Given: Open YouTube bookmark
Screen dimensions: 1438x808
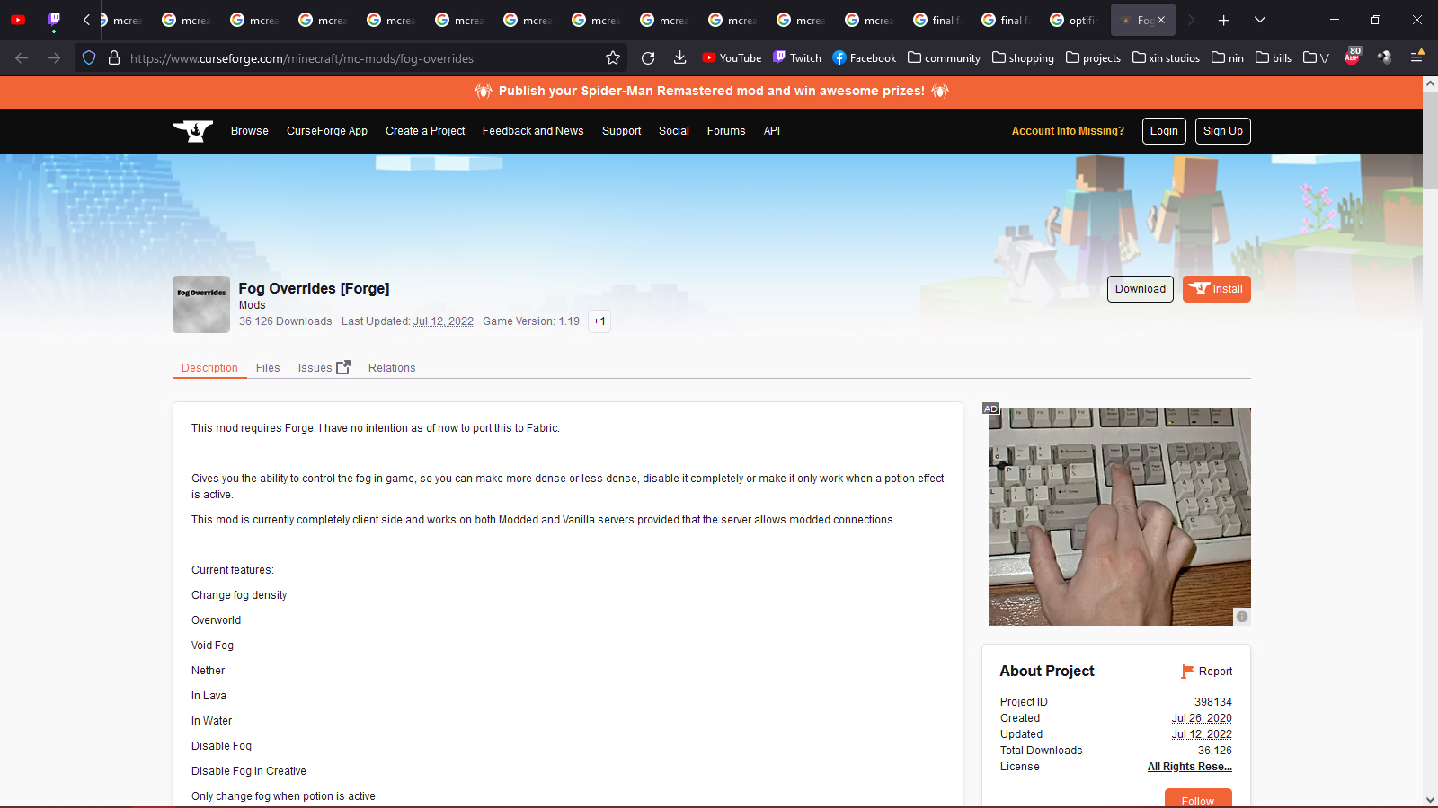Looking at the screenshot, I should (732, 58).
